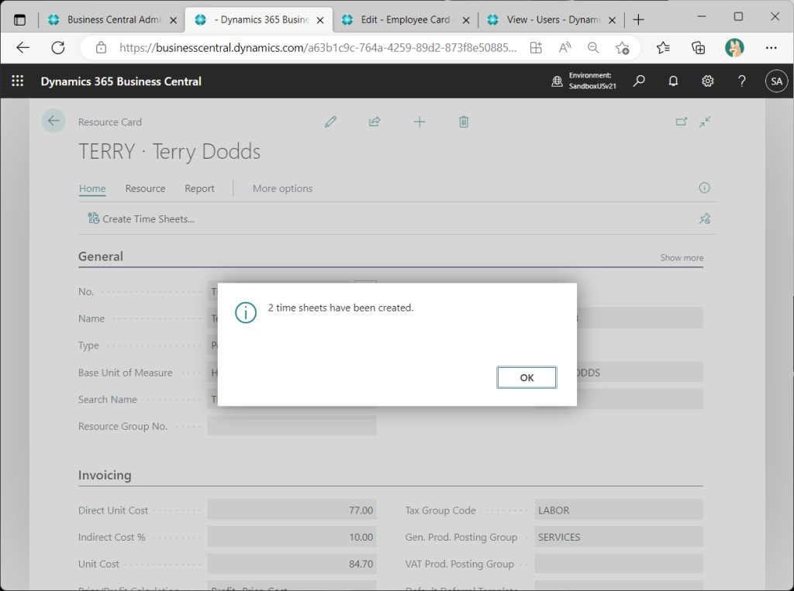Viewport: 794px width, 591px height.
Task: Click the split screen icon in address bar
Action: point(536,48)
